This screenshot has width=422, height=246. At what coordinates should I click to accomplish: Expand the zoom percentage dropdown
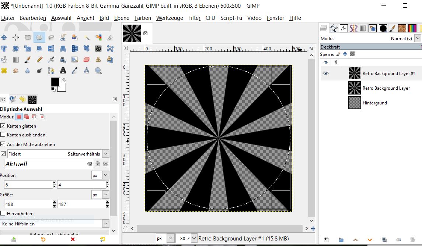(x=194, y=238)
